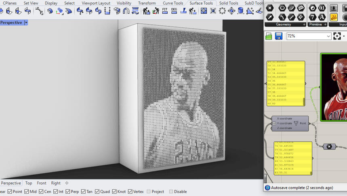
Task: Open a Grasshopper file with green folder
Action: 269,36
